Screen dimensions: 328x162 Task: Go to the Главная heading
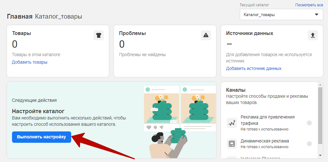[20, 16]
